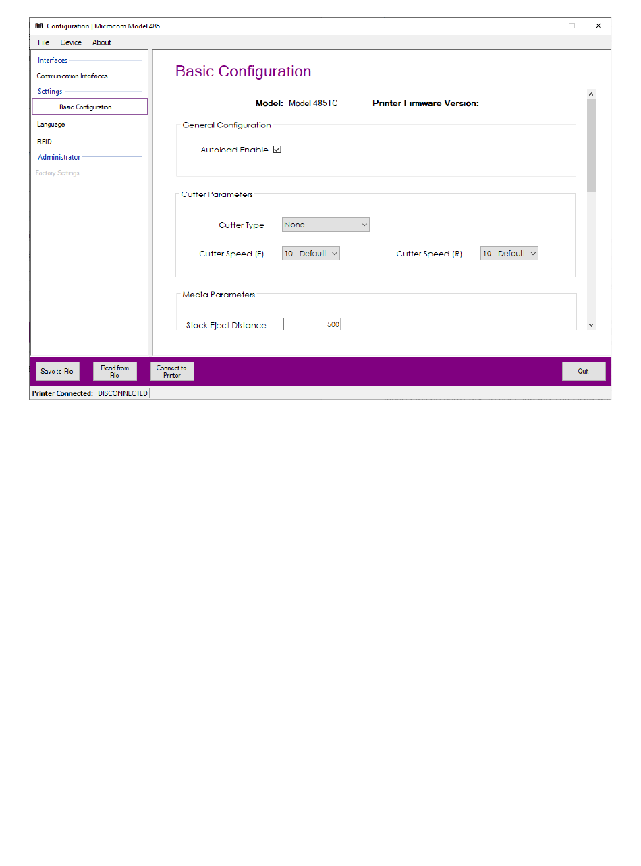Screen dimensions: 641x866
Task: Click the Read from File button
Action: tap(115, 372)
